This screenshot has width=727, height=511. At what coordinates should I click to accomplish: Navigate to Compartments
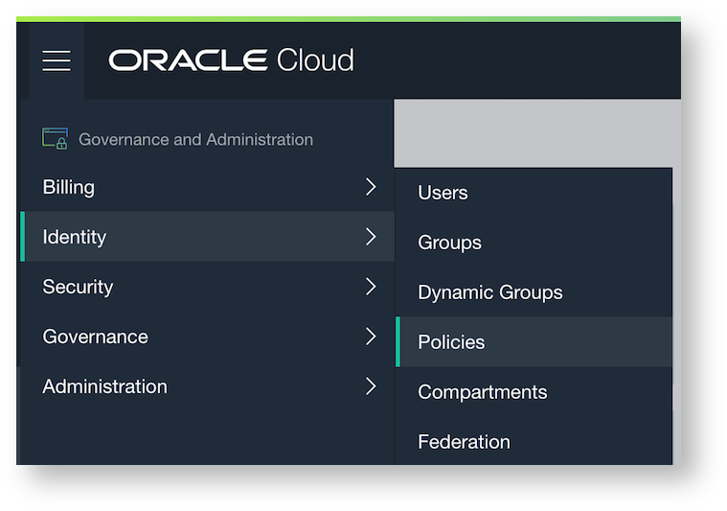point(483,392)
